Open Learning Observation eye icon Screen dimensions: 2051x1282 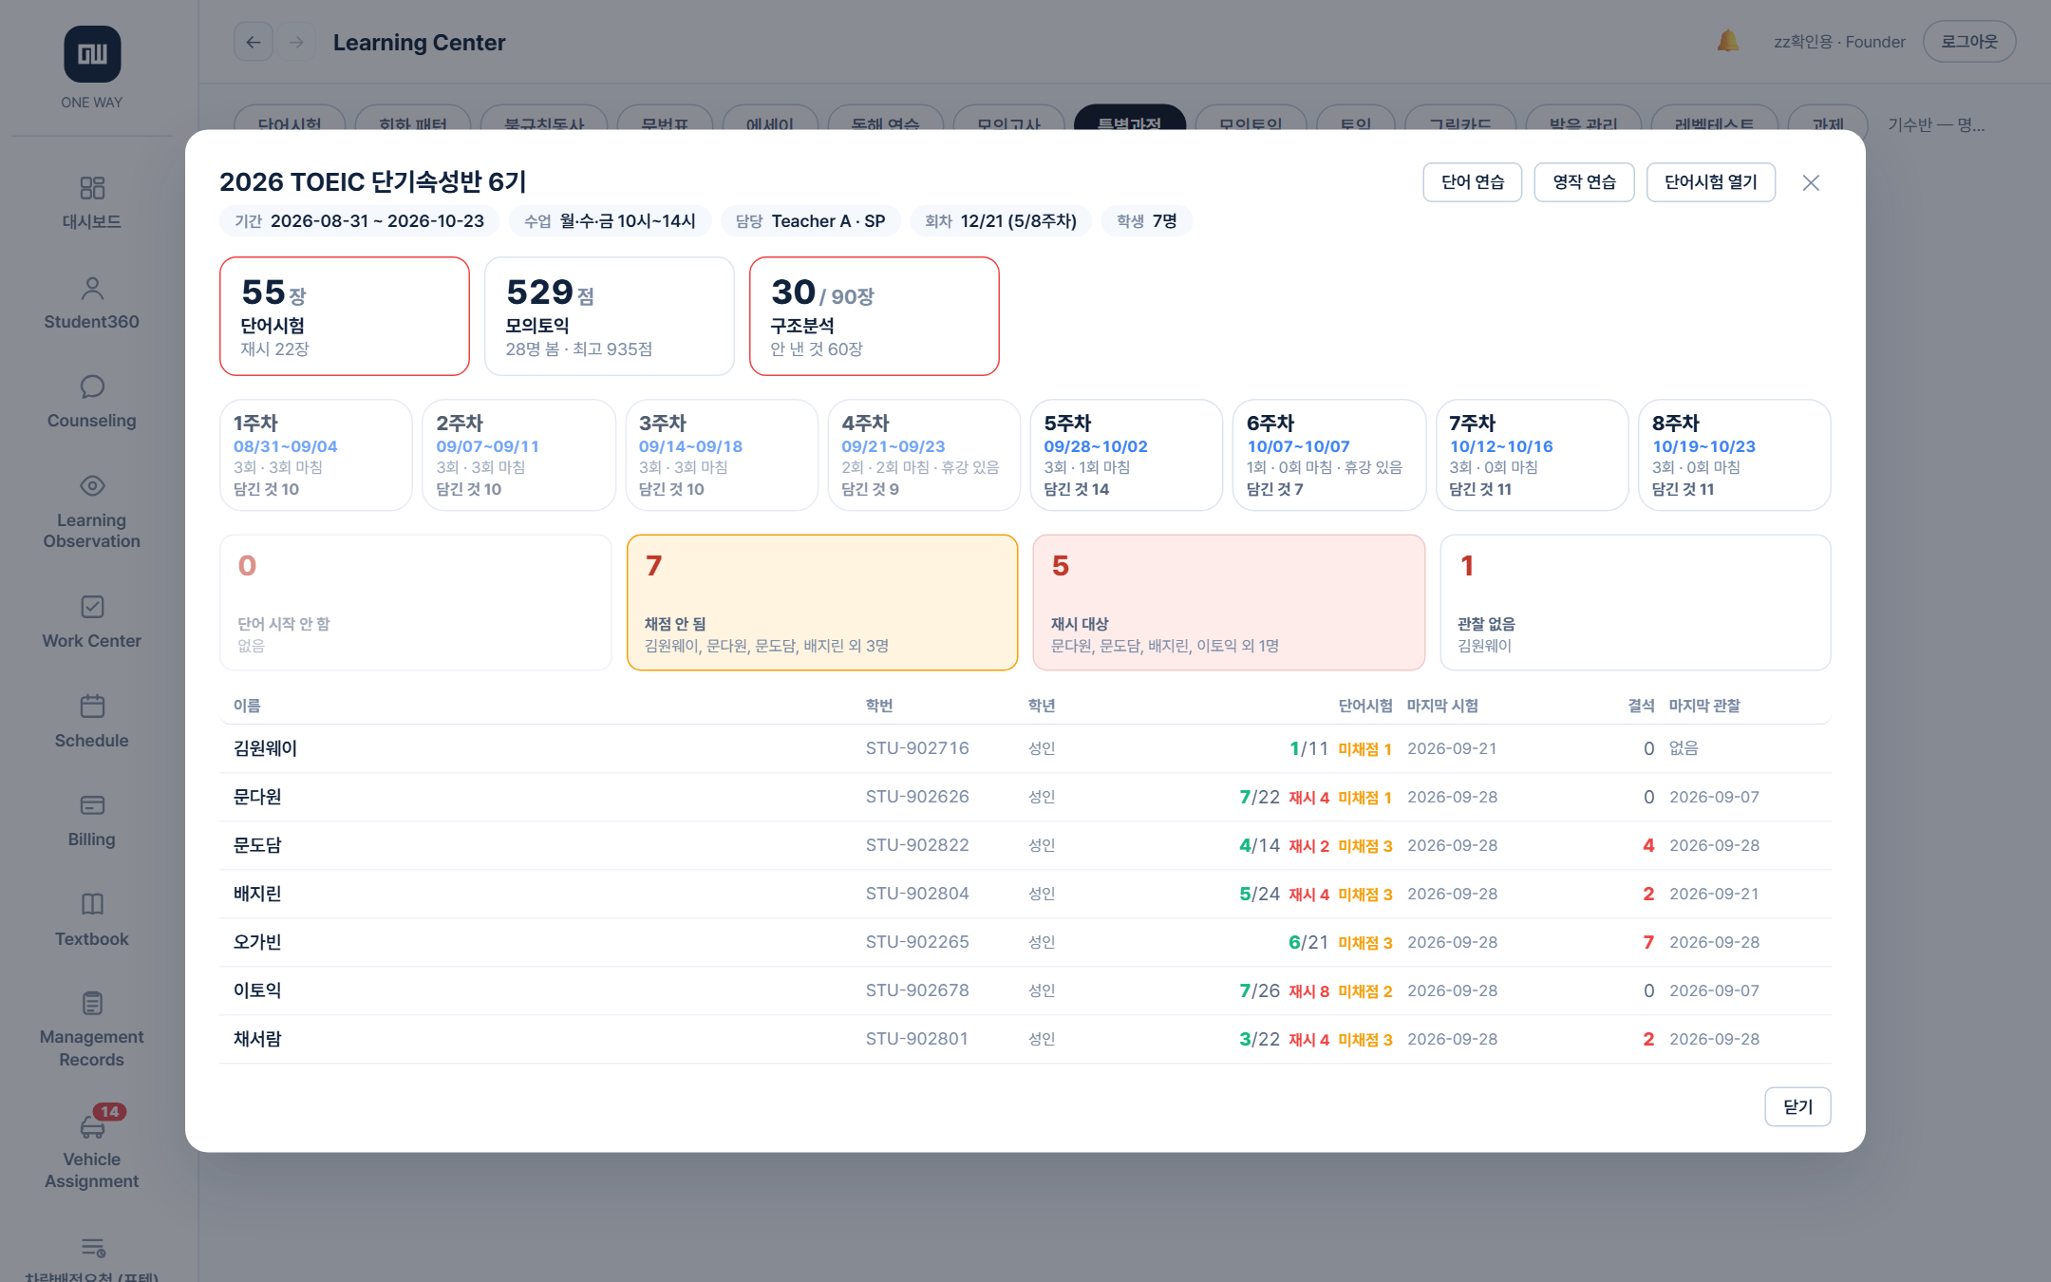point(92,486)
